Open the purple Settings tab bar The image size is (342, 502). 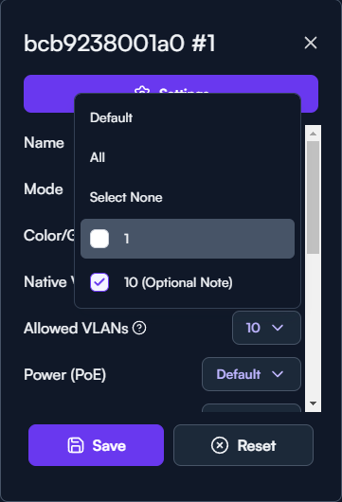click(171, 94)
